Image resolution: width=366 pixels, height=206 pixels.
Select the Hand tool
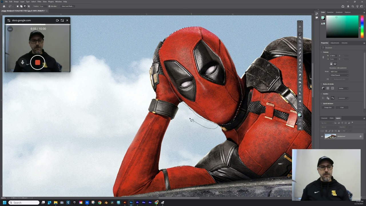(x=300, y=101)
